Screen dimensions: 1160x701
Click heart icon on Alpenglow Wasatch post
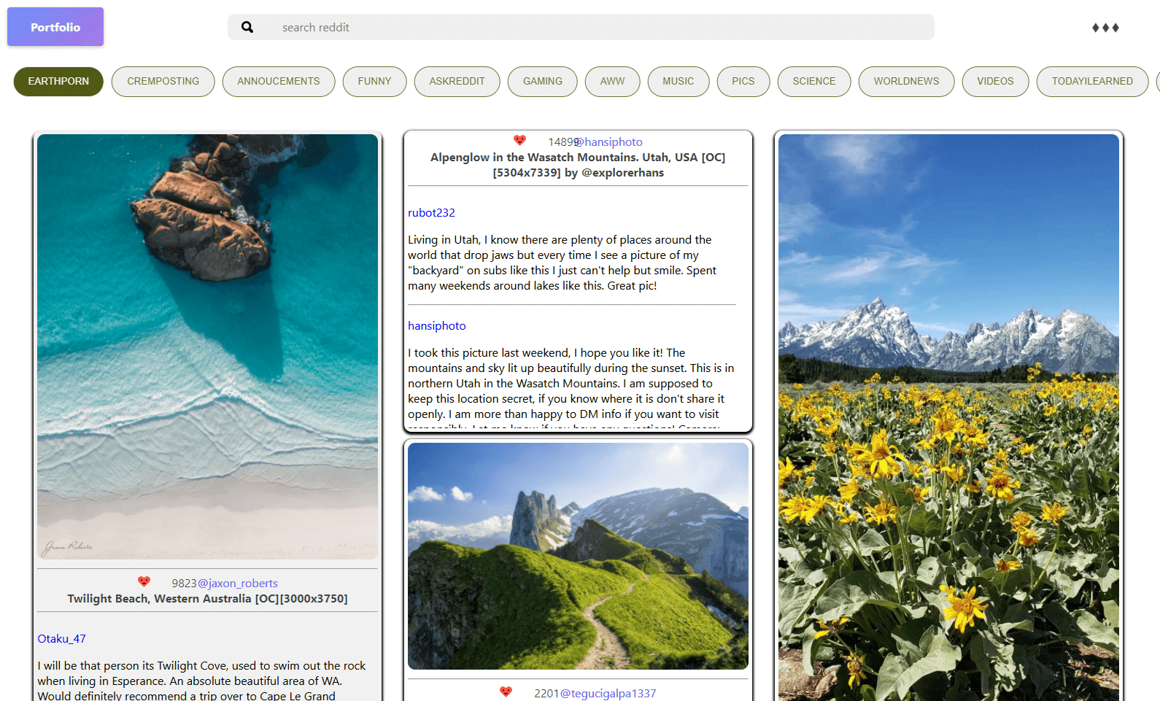(519, 140)
